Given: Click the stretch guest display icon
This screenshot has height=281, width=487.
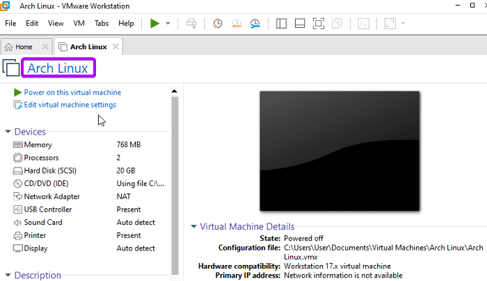Looking at the screenshot, I should (x=390, y=23).
